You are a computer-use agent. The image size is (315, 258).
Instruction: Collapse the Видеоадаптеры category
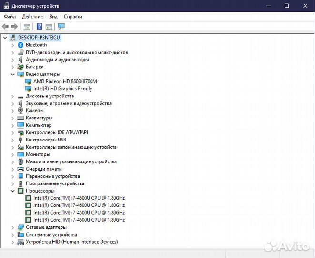tap(13, 75)
